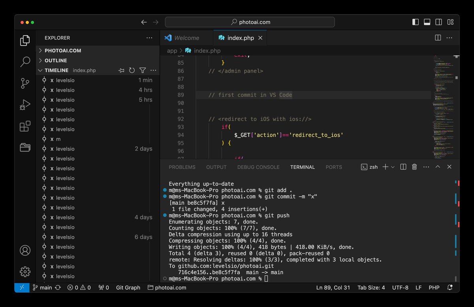Select timeline commit from 4 days ago
474x307 pixels.
point(98,217)
